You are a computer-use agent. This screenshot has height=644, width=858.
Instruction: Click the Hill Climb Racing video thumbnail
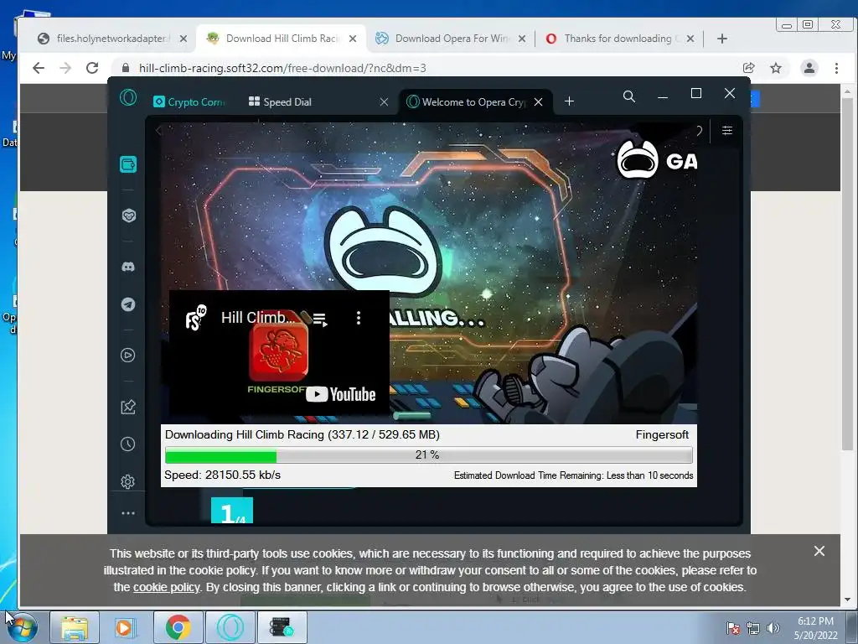[x=279, y=353]
